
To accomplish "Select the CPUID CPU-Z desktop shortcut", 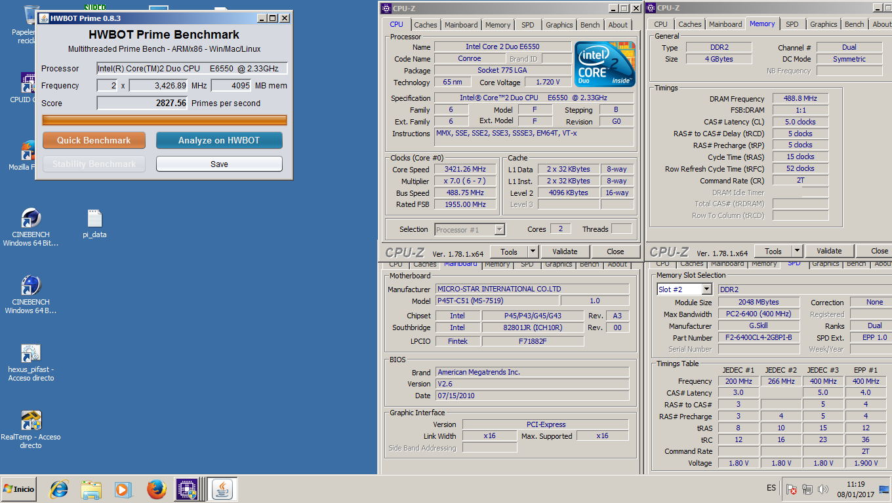I will click(x=28, y=88).
